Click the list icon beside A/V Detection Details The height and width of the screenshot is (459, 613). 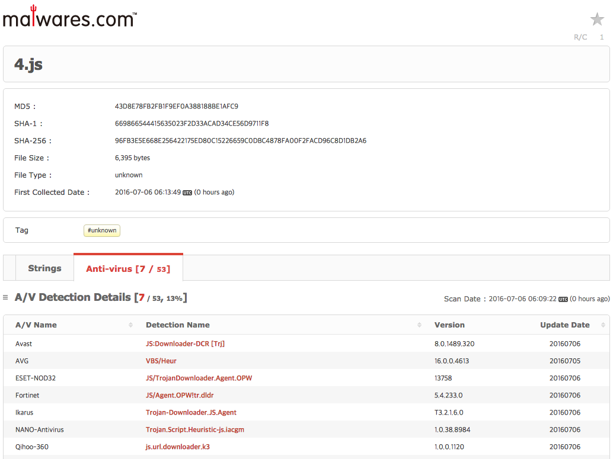coord(5,298)
